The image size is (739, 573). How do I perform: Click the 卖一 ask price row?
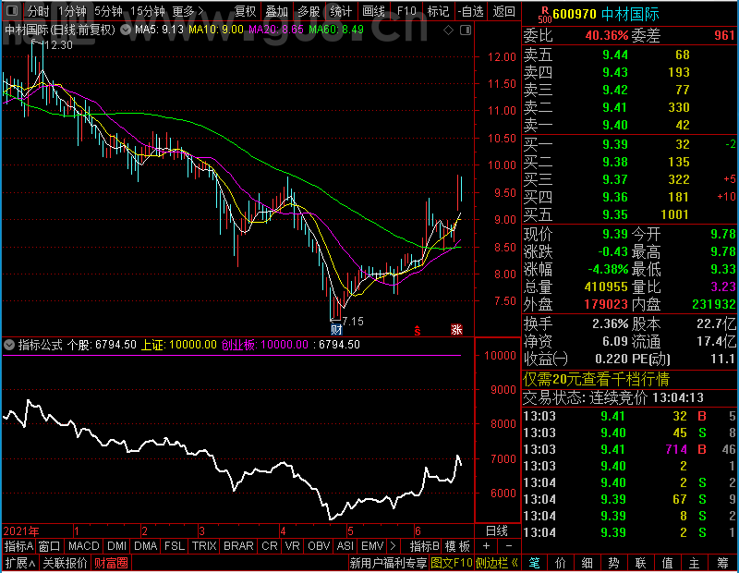pyautogui.click(x=630, y=125)
